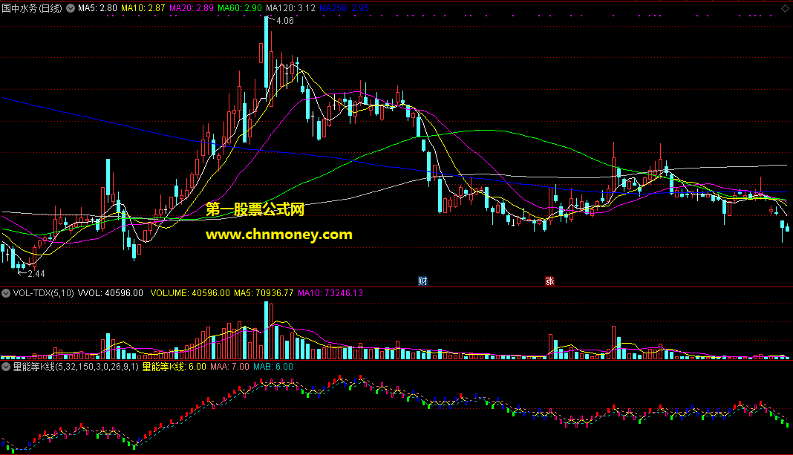The width and height of the screenshot is (793, 455).
Task: Click the MA250: 2.95 blue label
Action: 345,8
